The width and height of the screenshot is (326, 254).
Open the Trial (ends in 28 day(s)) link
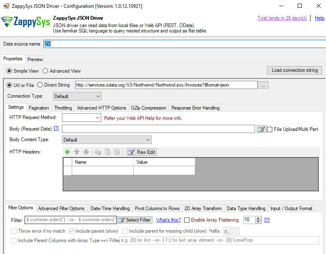pyautogui.click(x=282, y=18)
